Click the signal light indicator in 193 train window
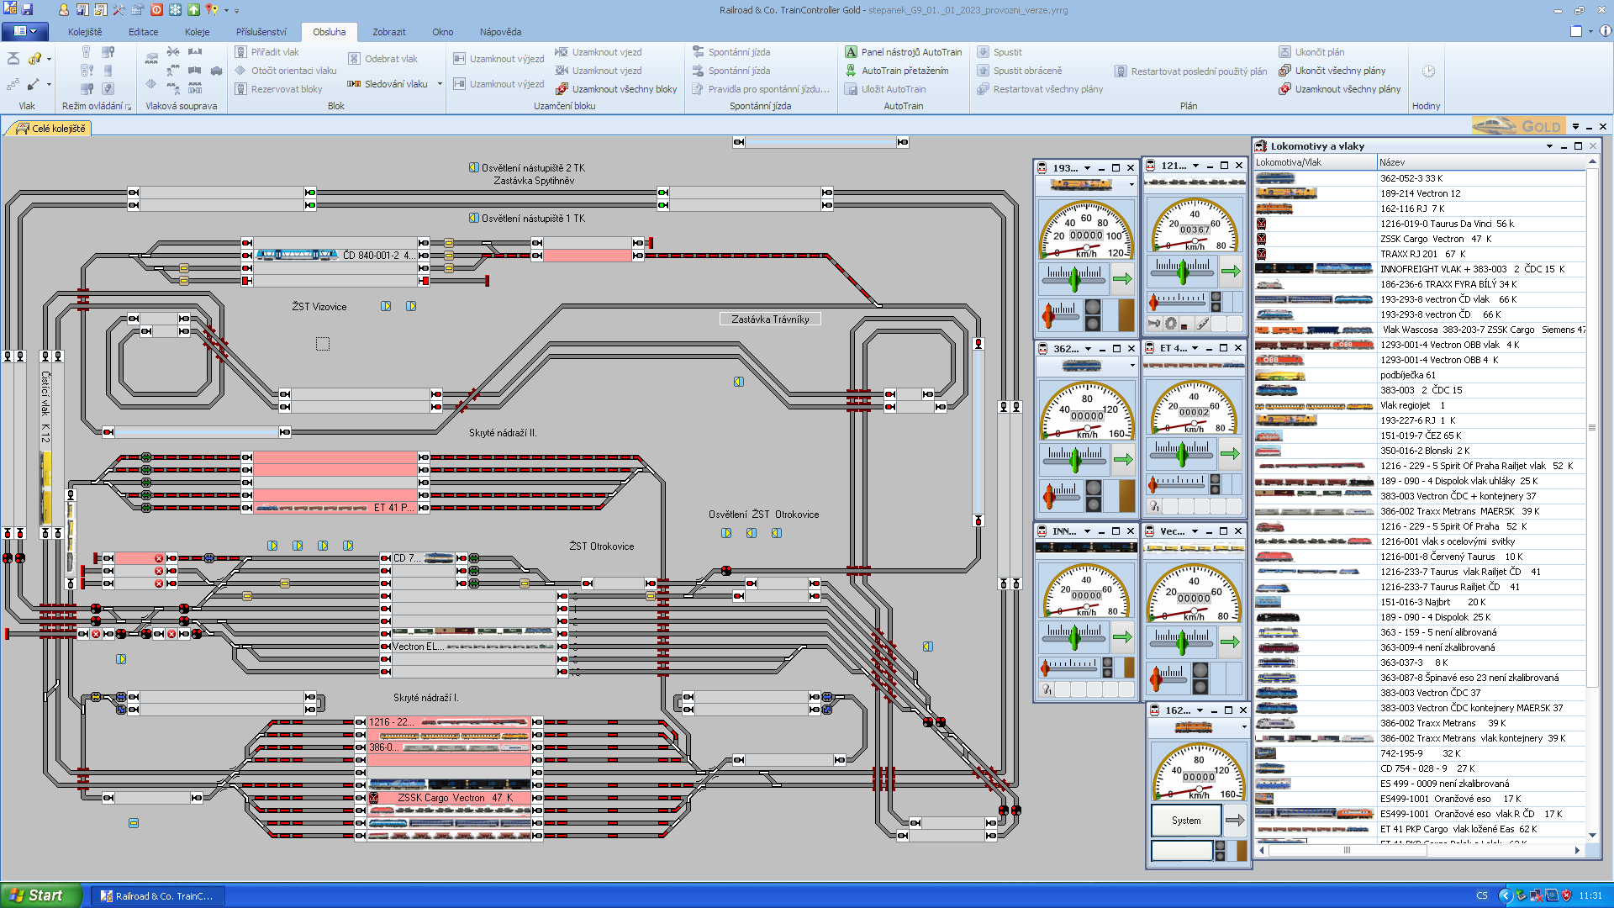This screenshot has height=908, width=1614. pos(1092,315)
